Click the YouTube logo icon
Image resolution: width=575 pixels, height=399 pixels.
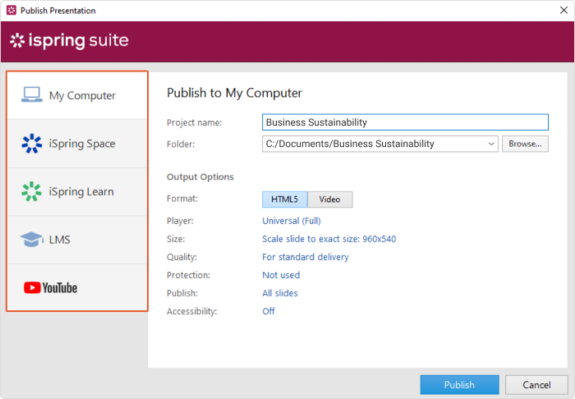tap(50, 287)
